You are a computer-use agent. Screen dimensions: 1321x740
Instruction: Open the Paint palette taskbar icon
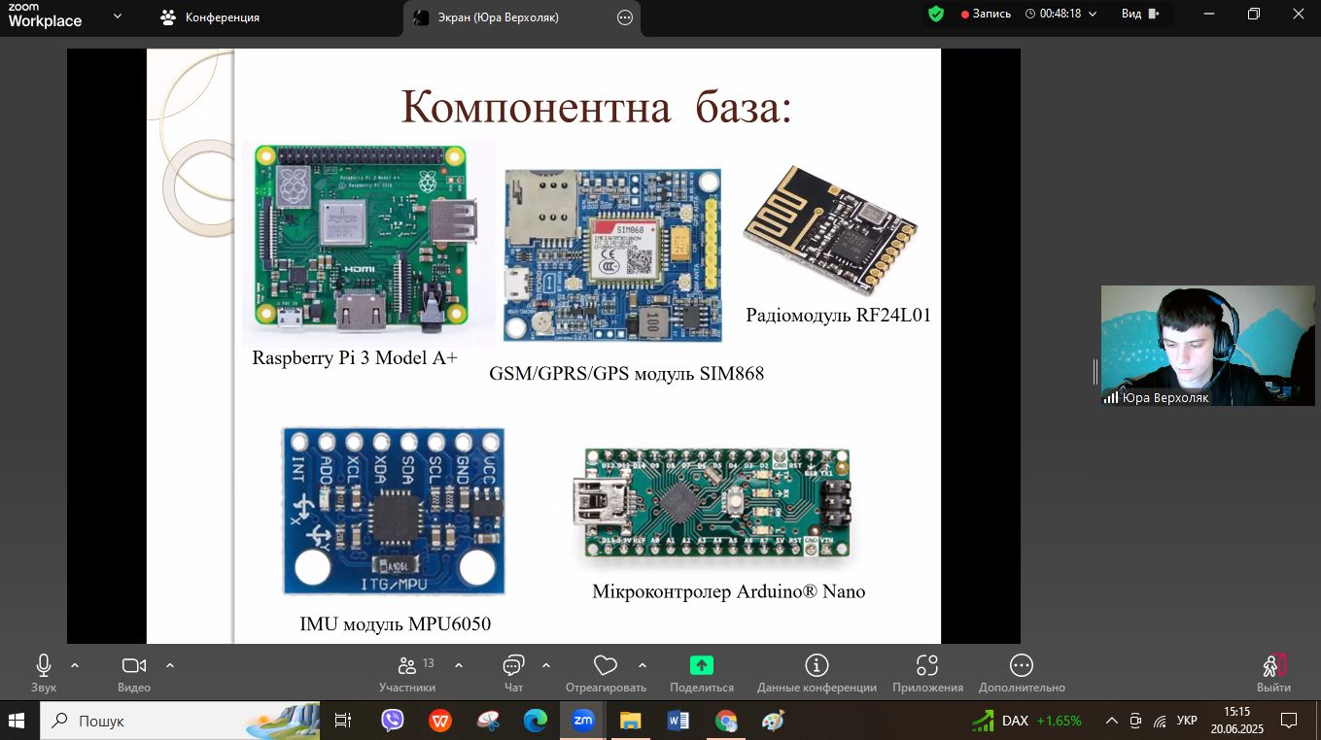point(773,721)
